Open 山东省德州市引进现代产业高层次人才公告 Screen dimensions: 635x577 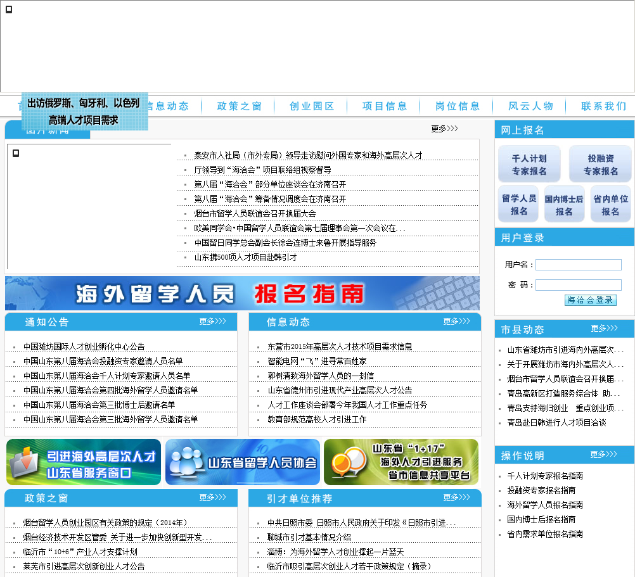point(340,390)
